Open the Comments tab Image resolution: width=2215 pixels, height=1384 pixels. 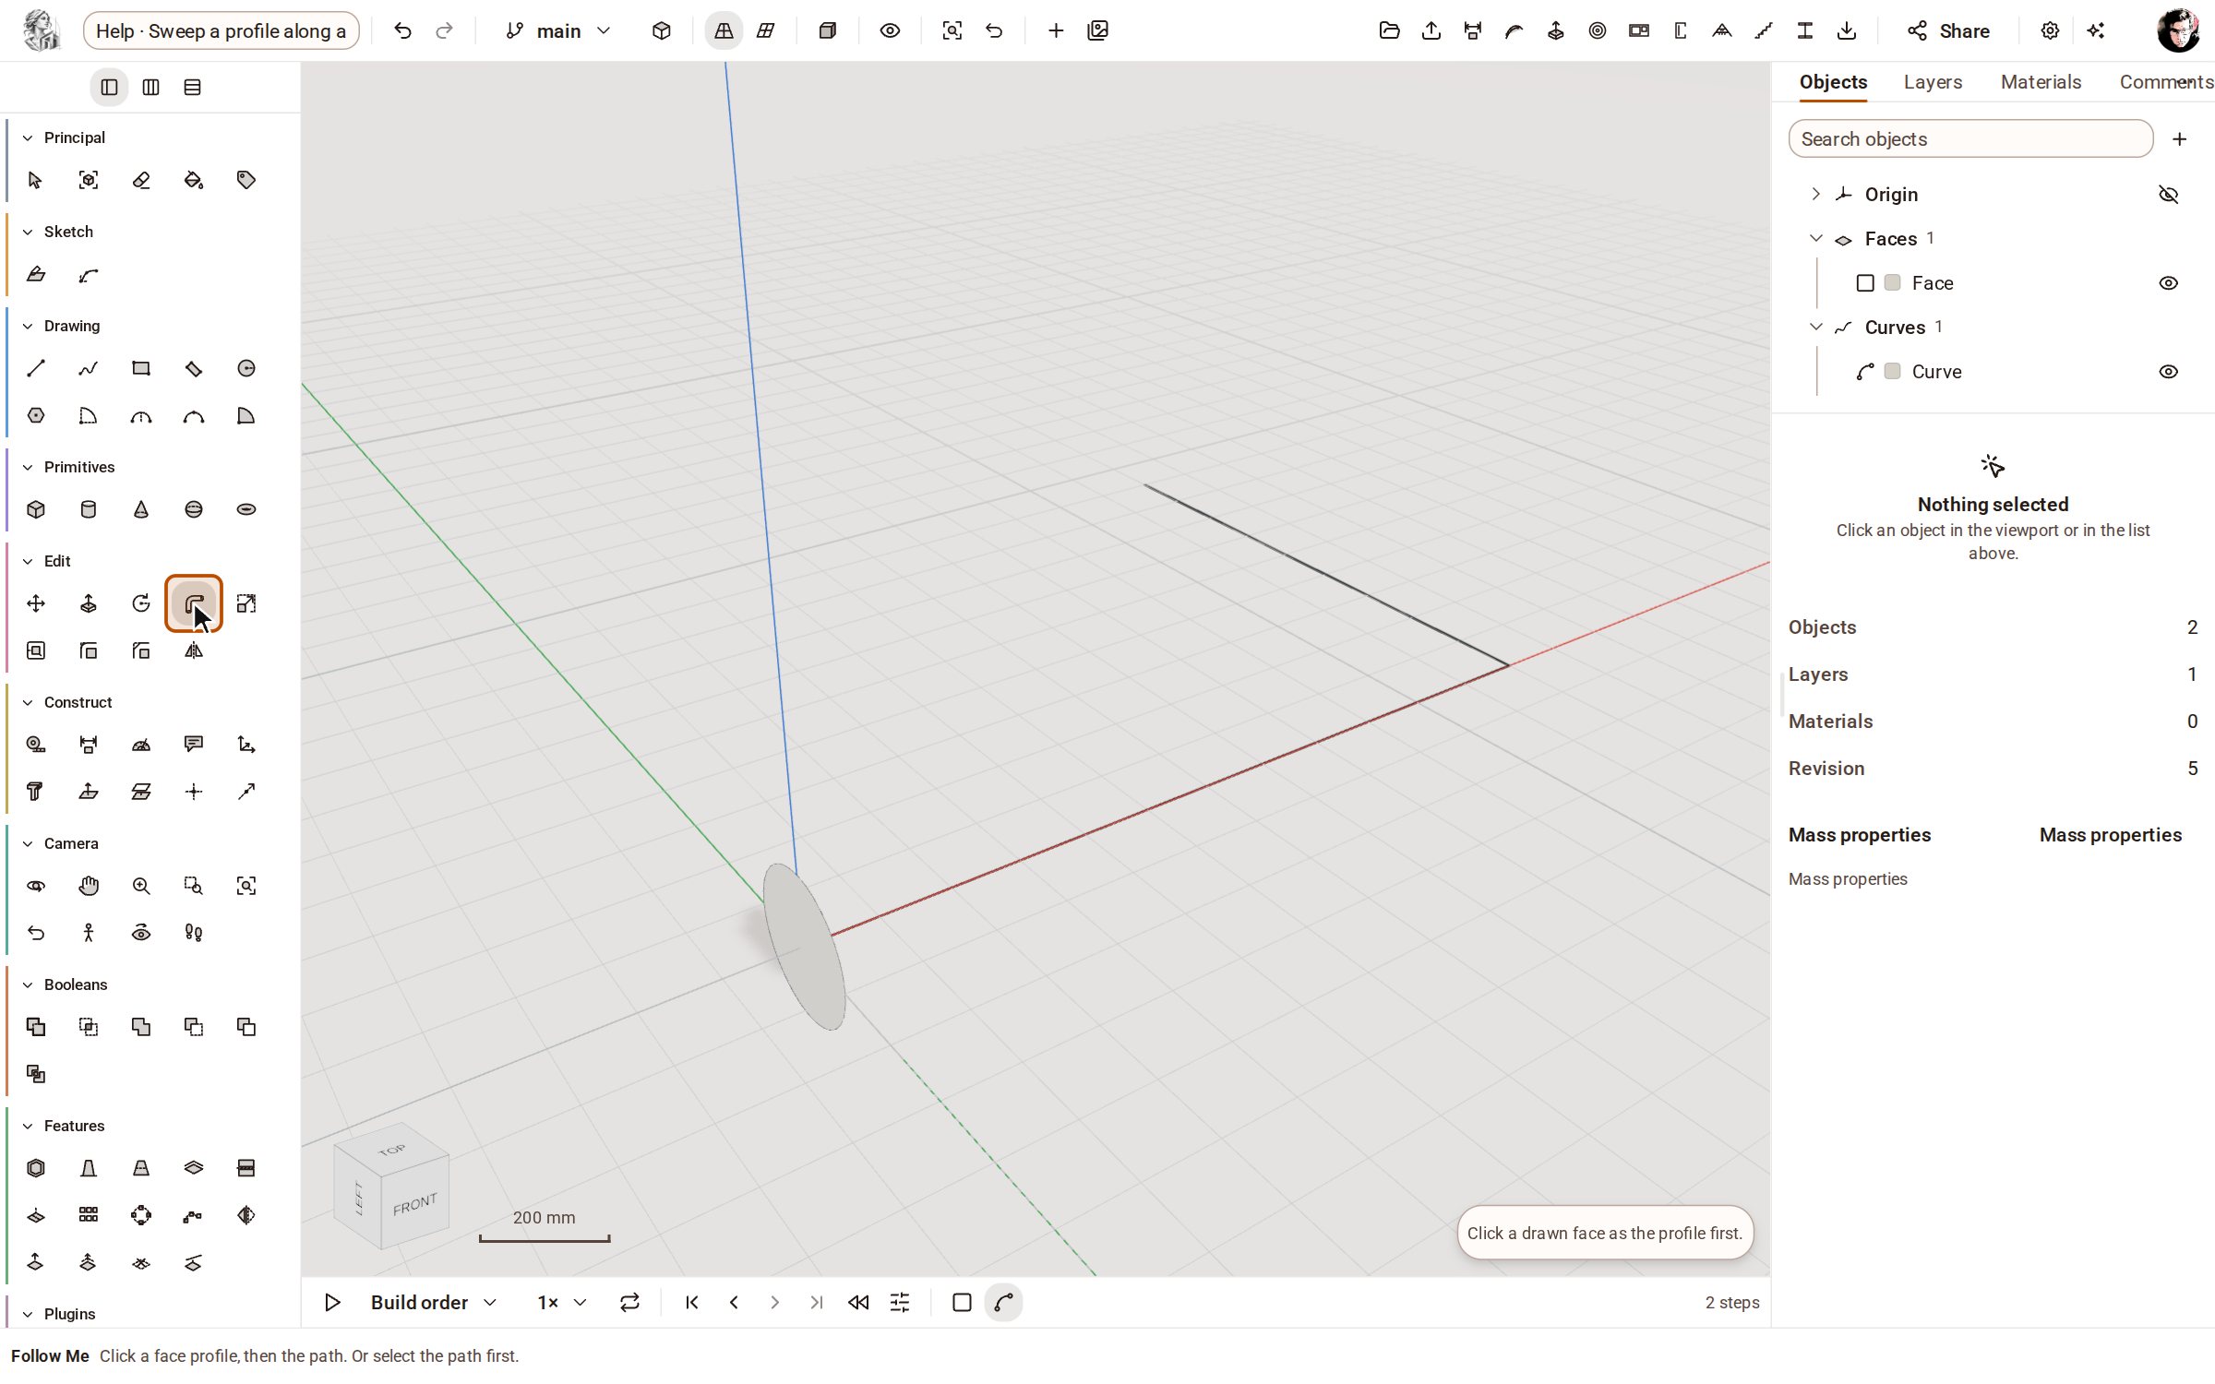pos(2165,82)
